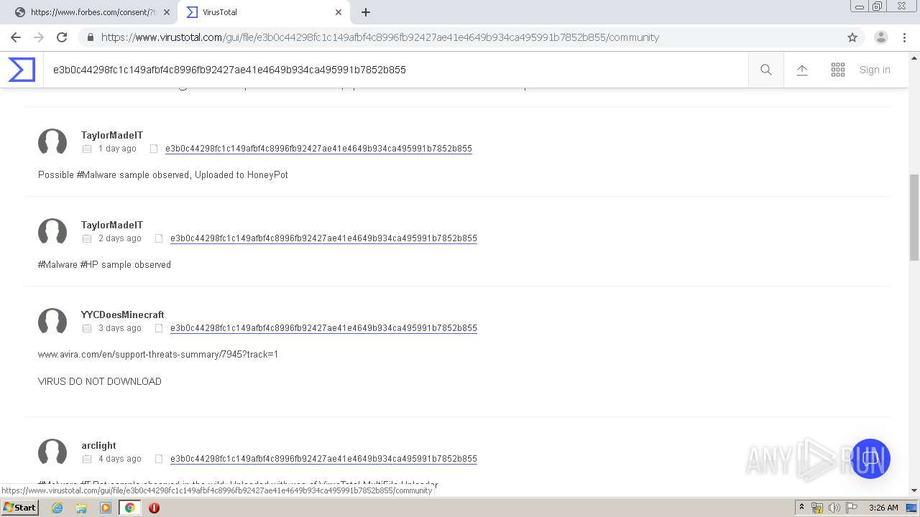Click the upload file icon

point(802,70)
